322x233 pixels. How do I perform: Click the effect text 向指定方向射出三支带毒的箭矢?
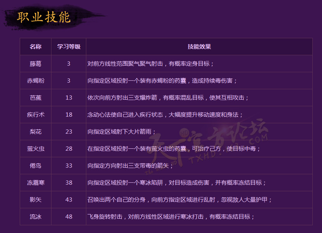(130, 166)
